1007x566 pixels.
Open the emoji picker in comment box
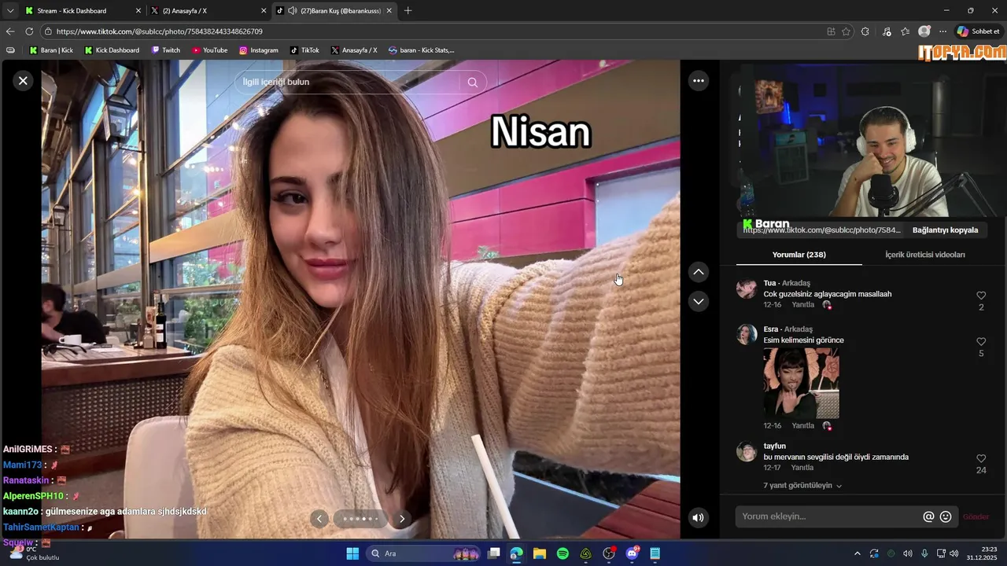coord(946,516)
